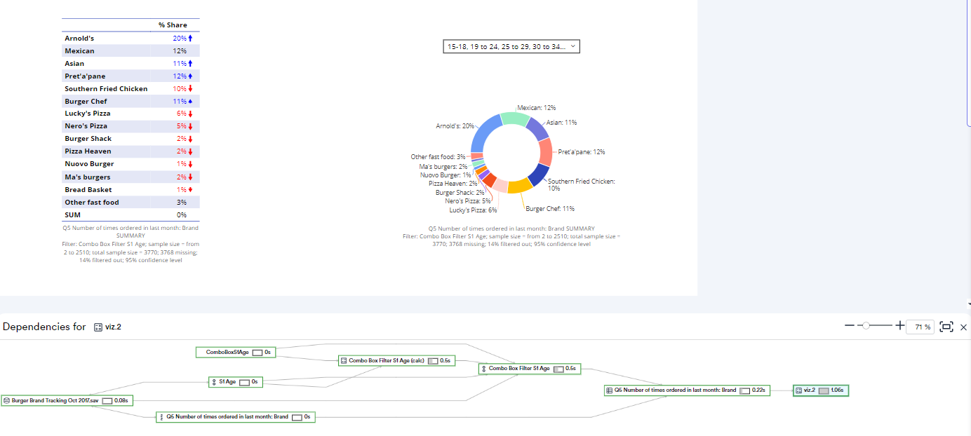Select the Ma's burgers row label in table

click(88, 177)
